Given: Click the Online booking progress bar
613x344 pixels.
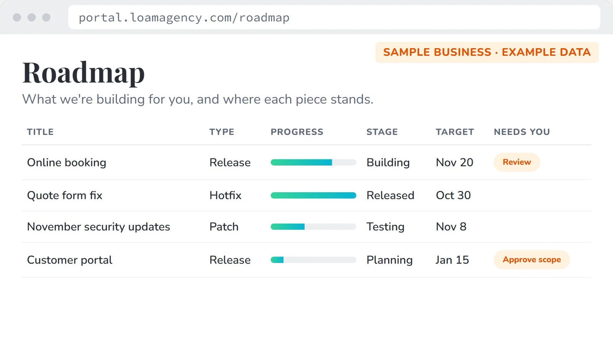Looking at the screenshot, I should tap(313, 162).
